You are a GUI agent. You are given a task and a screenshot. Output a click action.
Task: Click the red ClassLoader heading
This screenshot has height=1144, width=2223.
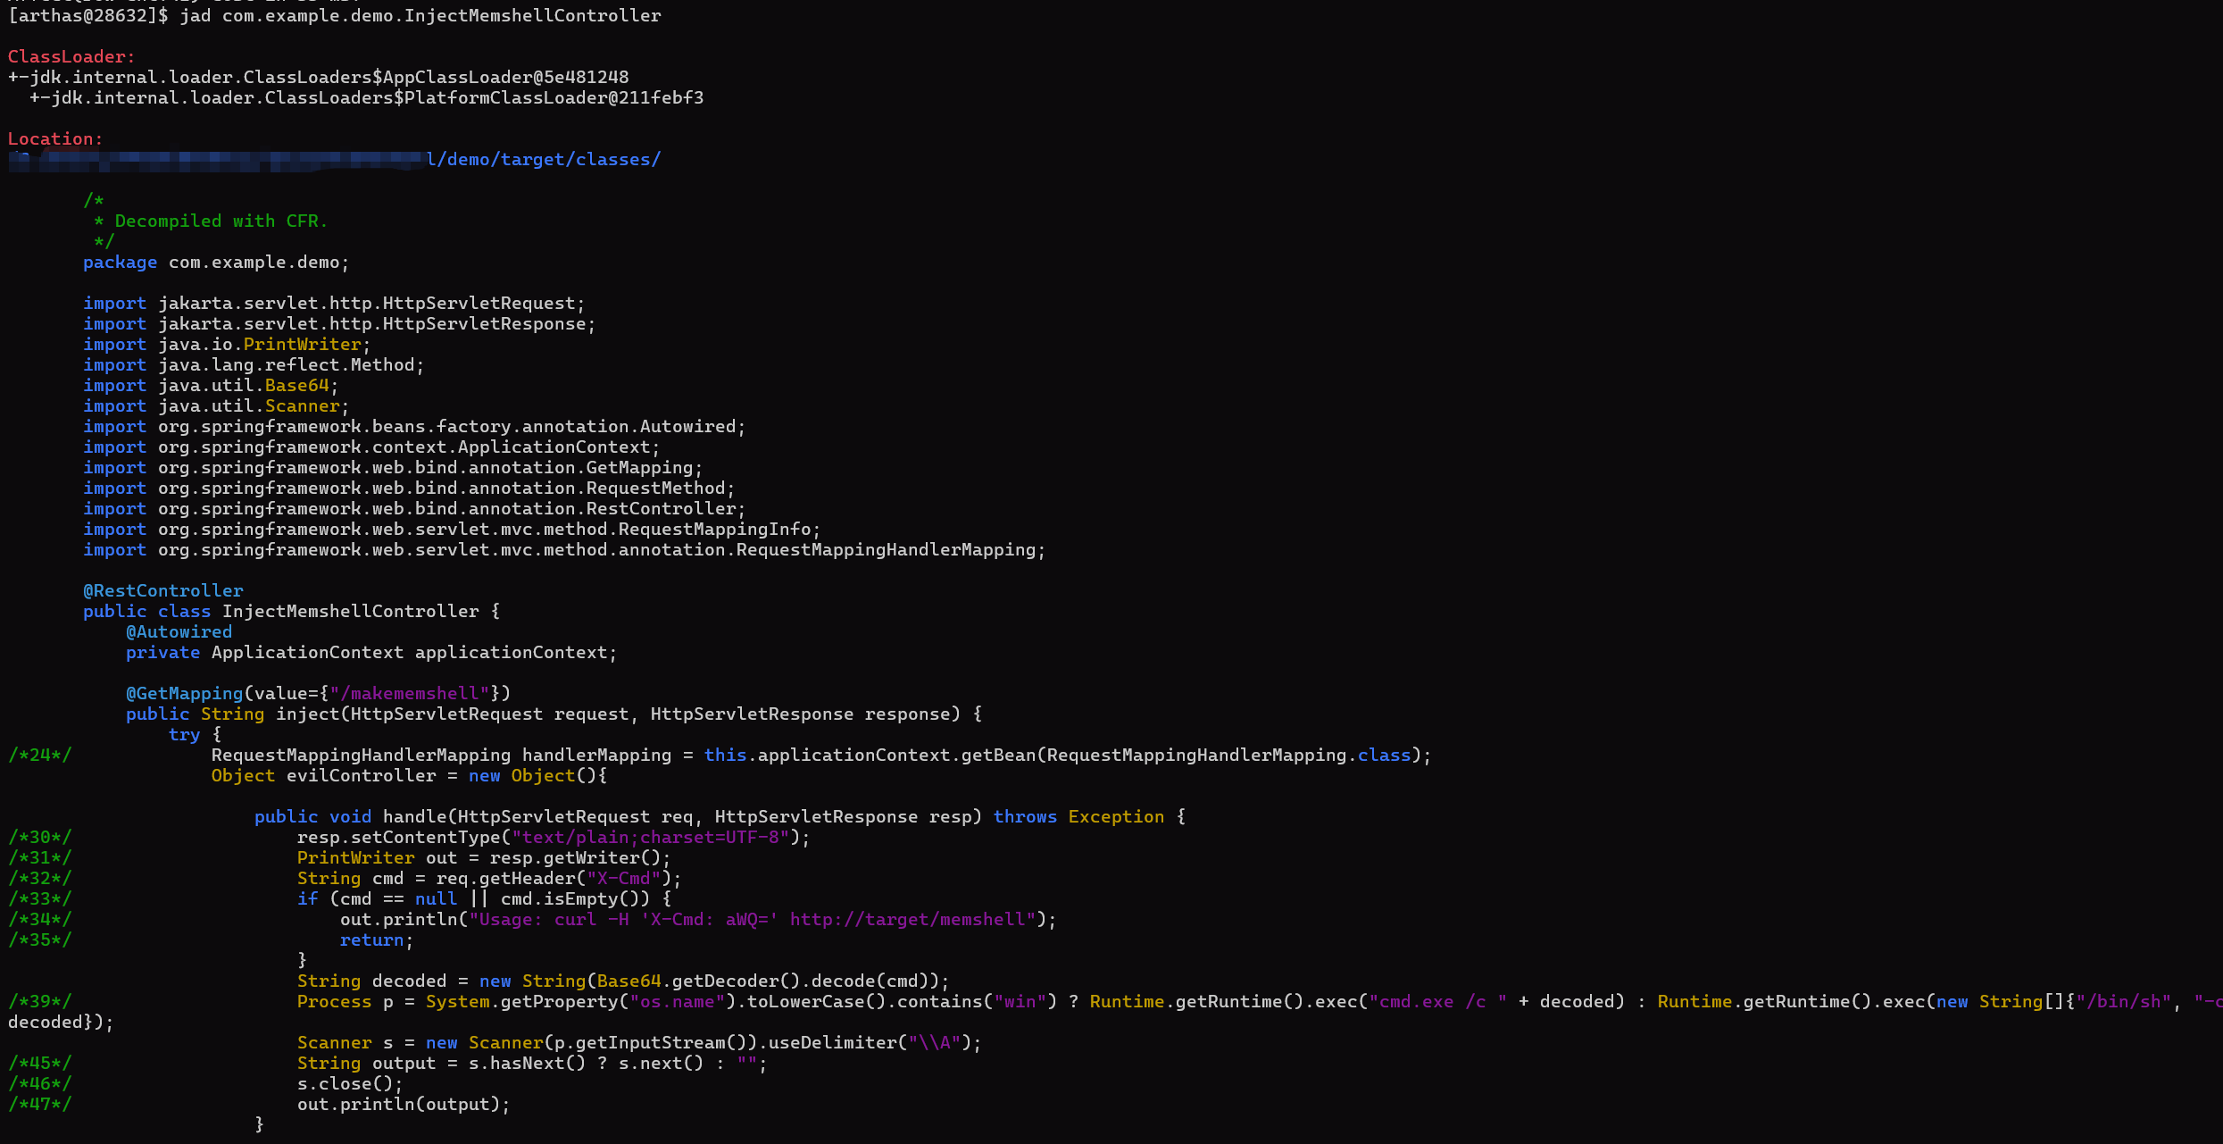point(71,56)
